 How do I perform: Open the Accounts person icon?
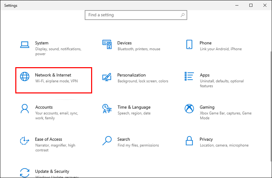[x=25, y=108]
